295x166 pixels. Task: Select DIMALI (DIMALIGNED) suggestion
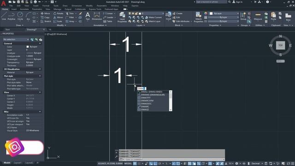(153, 92)
